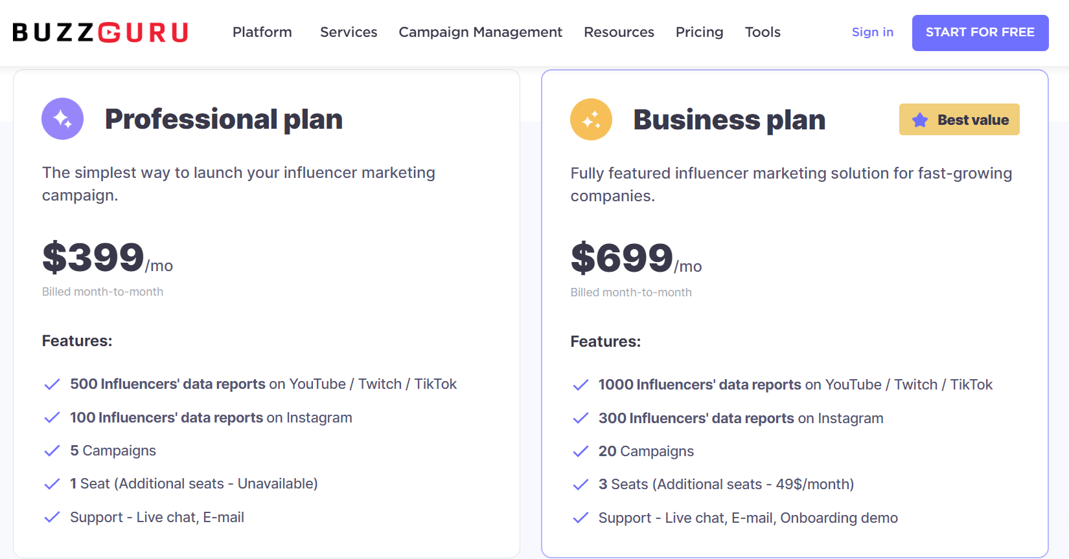Click 'Support - Live chat, E-mail, Onboarding demo' text
Viewport: 1069px width, 559px height.
(x=748, y=518)
